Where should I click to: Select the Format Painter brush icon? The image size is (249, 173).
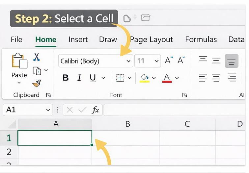point(37,84)
